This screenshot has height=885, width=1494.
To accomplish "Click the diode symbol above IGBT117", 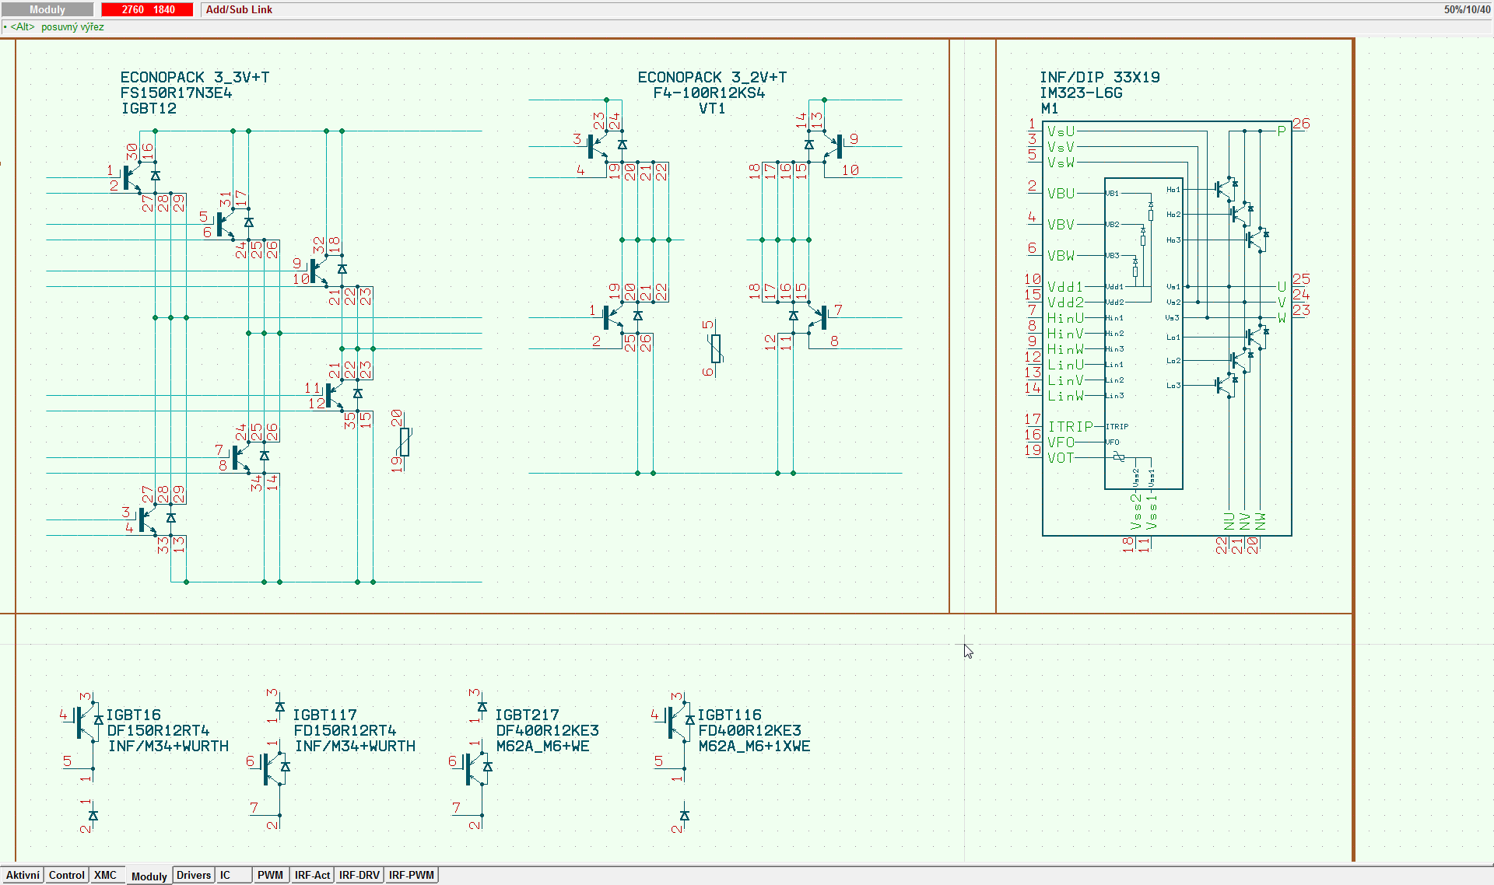I will point(280,707).
